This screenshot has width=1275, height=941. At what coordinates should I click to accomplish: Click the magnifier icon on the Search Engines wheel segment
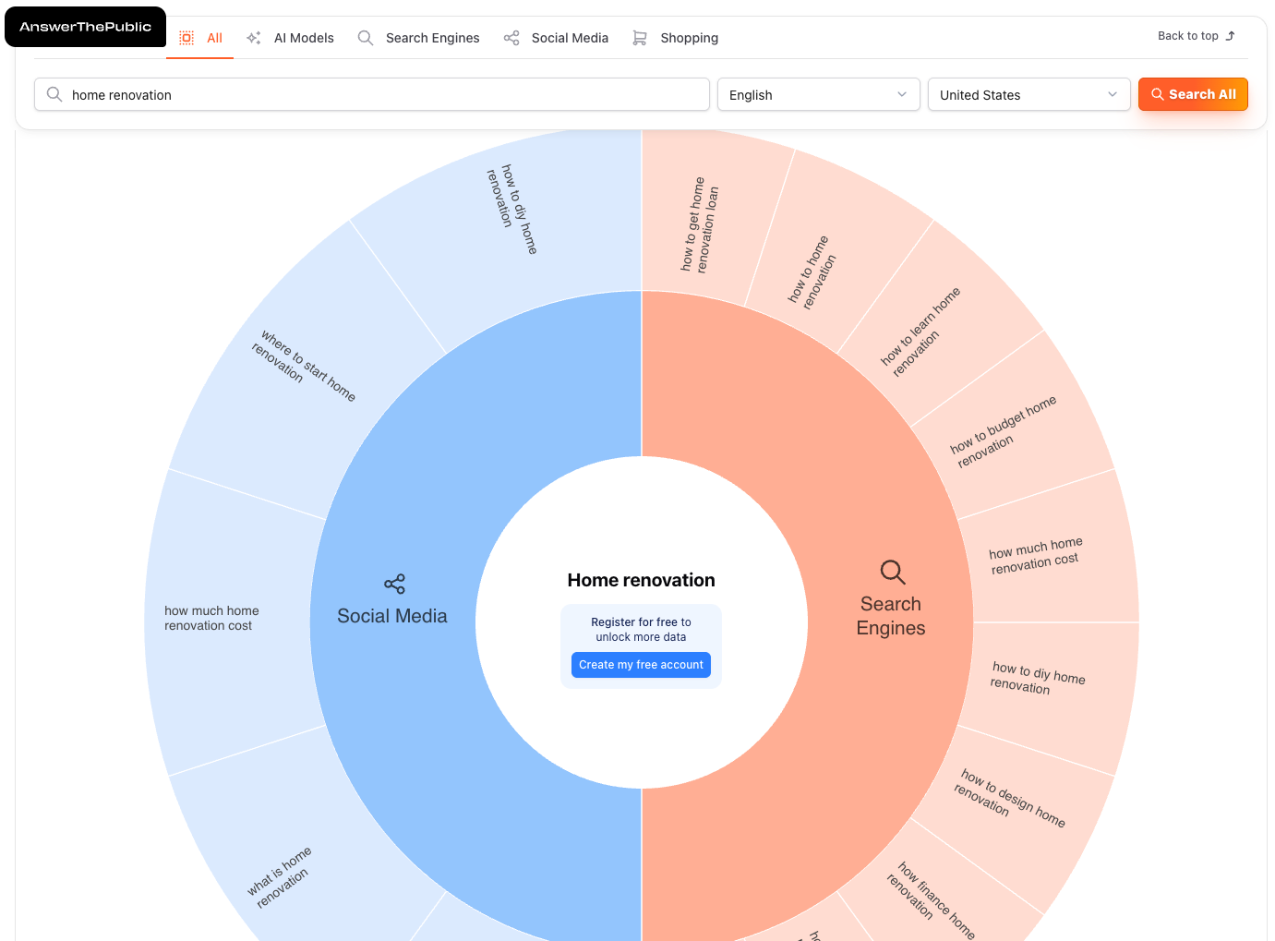point(891,572)
